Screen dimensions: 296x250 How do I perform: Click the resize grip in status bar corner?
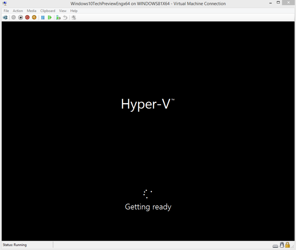click(x=293, y=246)
